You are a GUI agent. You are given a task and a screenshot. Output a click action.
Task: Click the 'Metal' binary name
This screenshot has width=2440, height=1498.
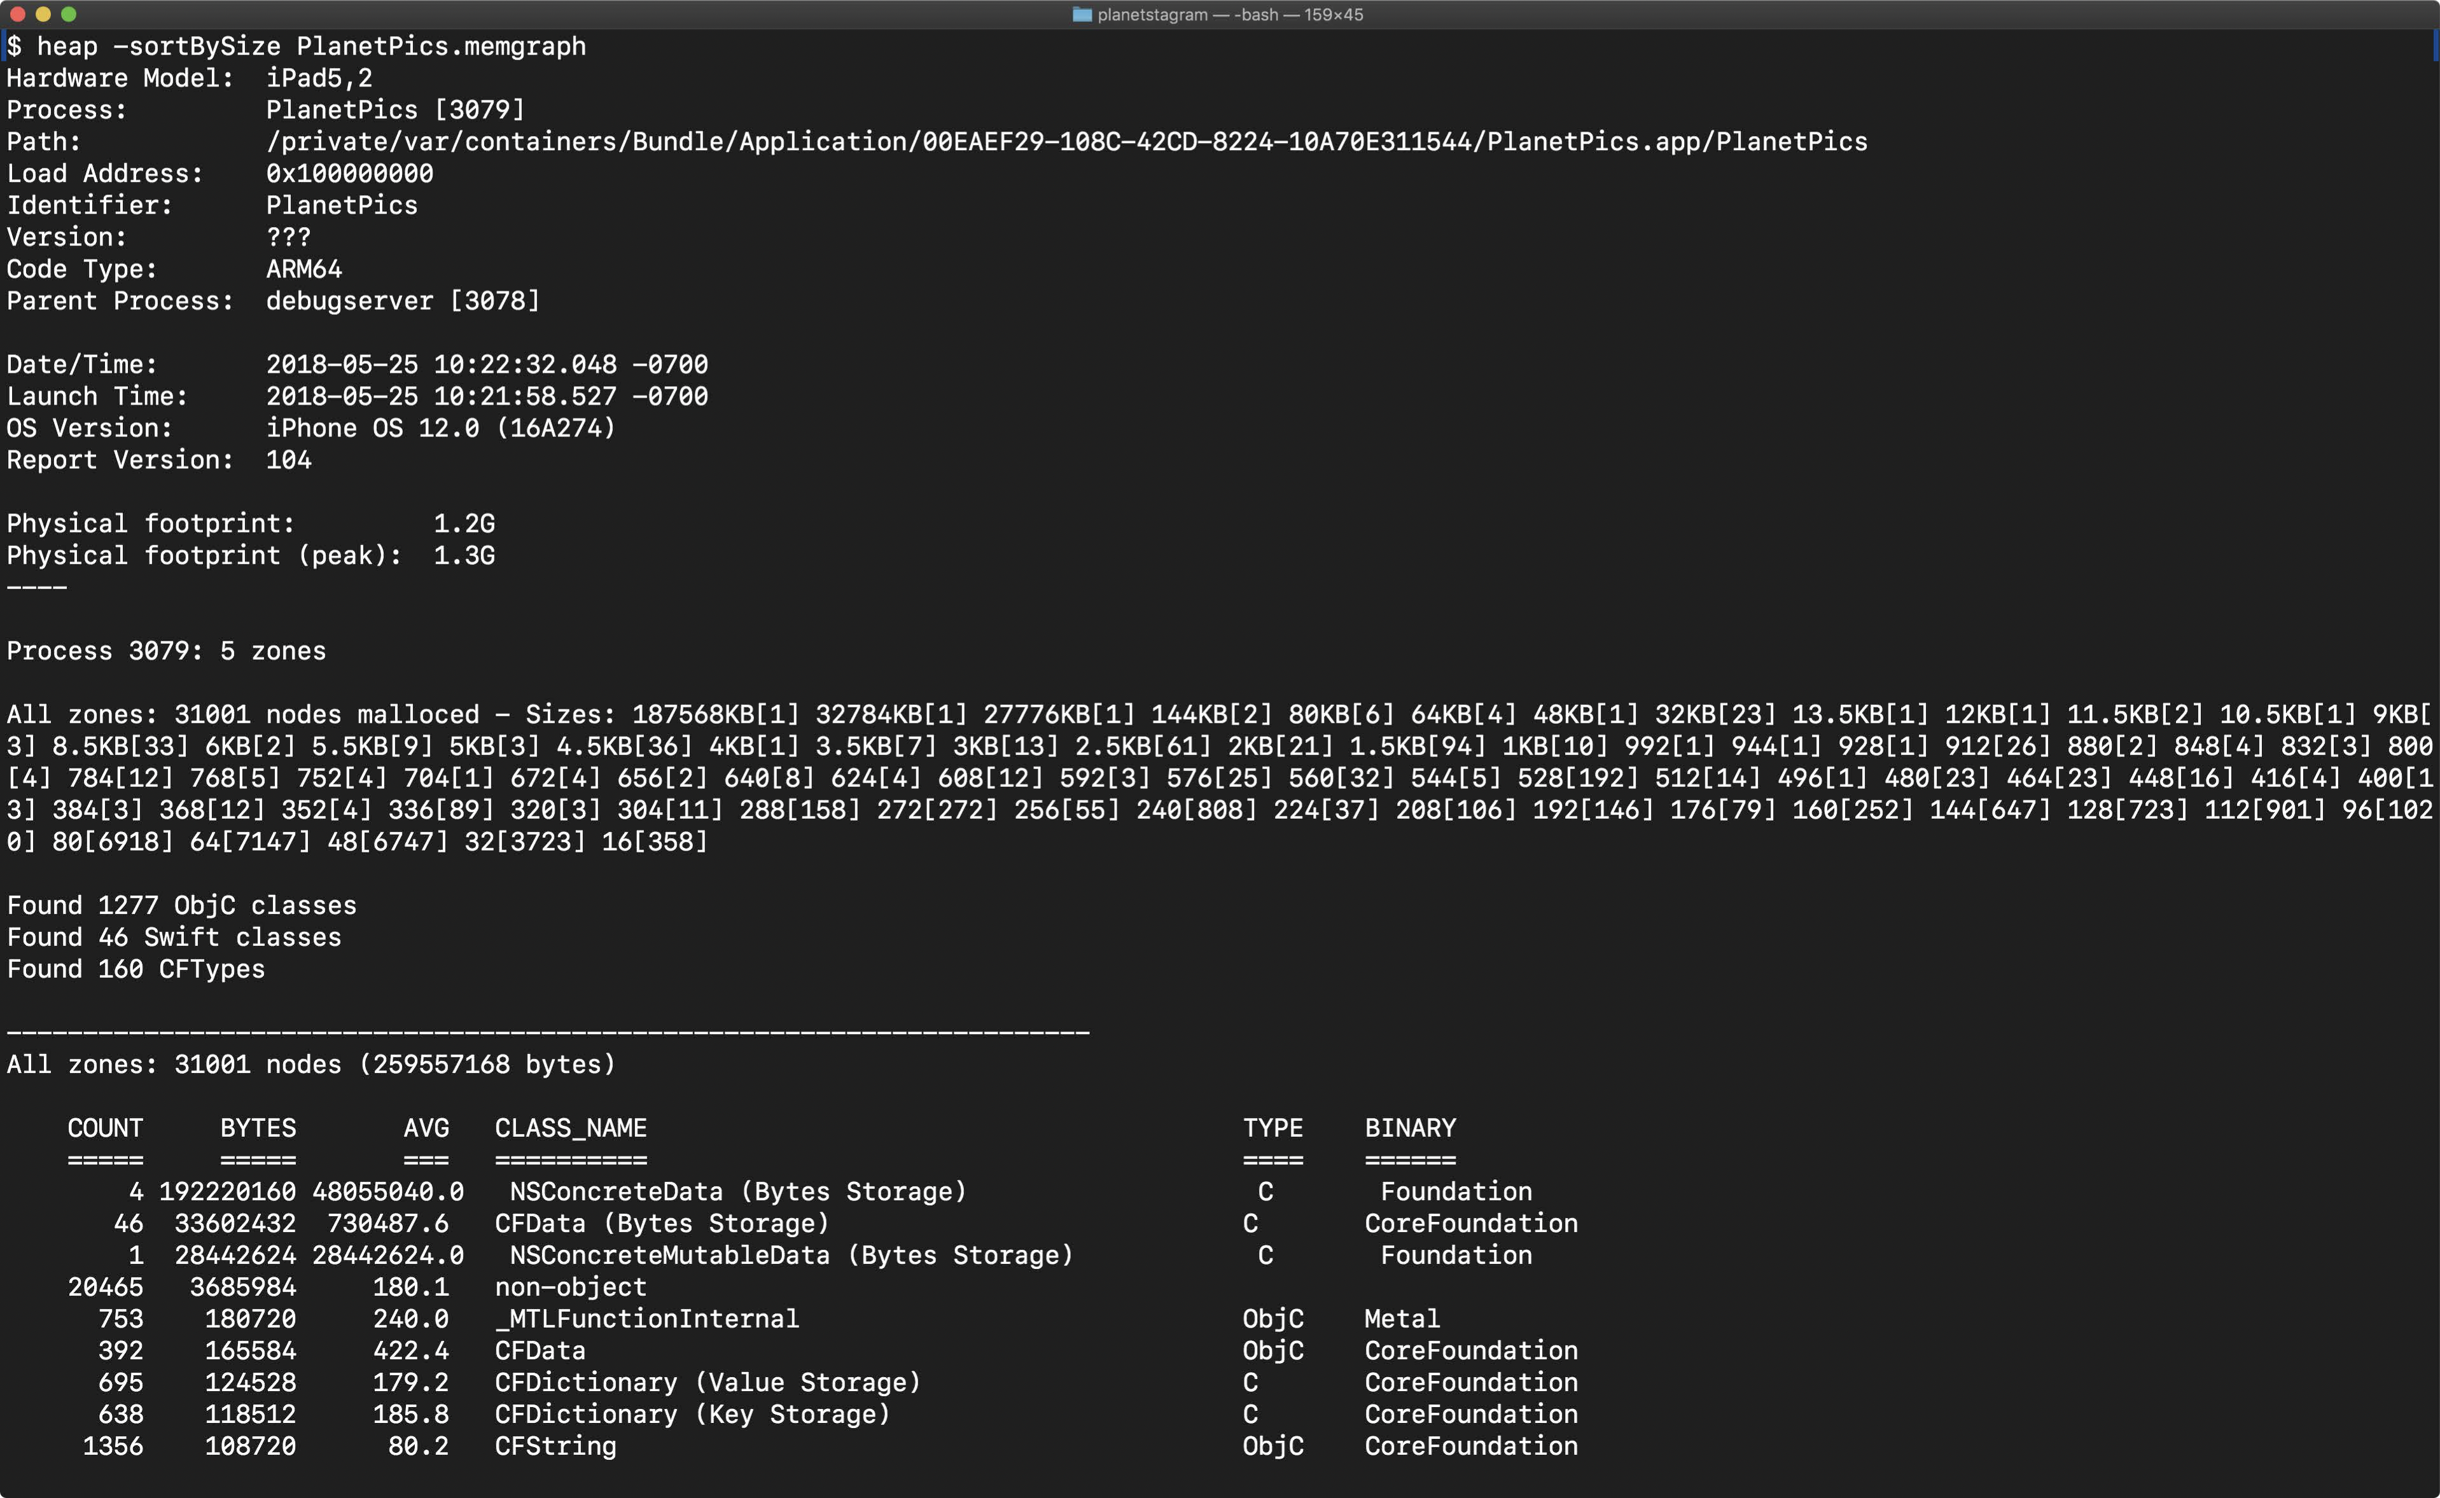coord(1403,1319)
